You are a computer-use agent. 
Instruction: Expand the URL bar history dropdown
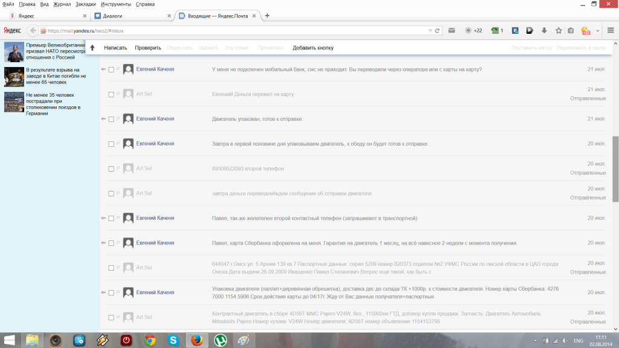(x=430, y=30)
